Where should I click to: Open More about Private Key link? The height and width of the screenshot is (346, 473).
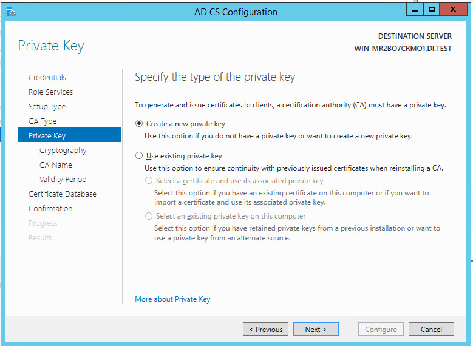(172, 299)
